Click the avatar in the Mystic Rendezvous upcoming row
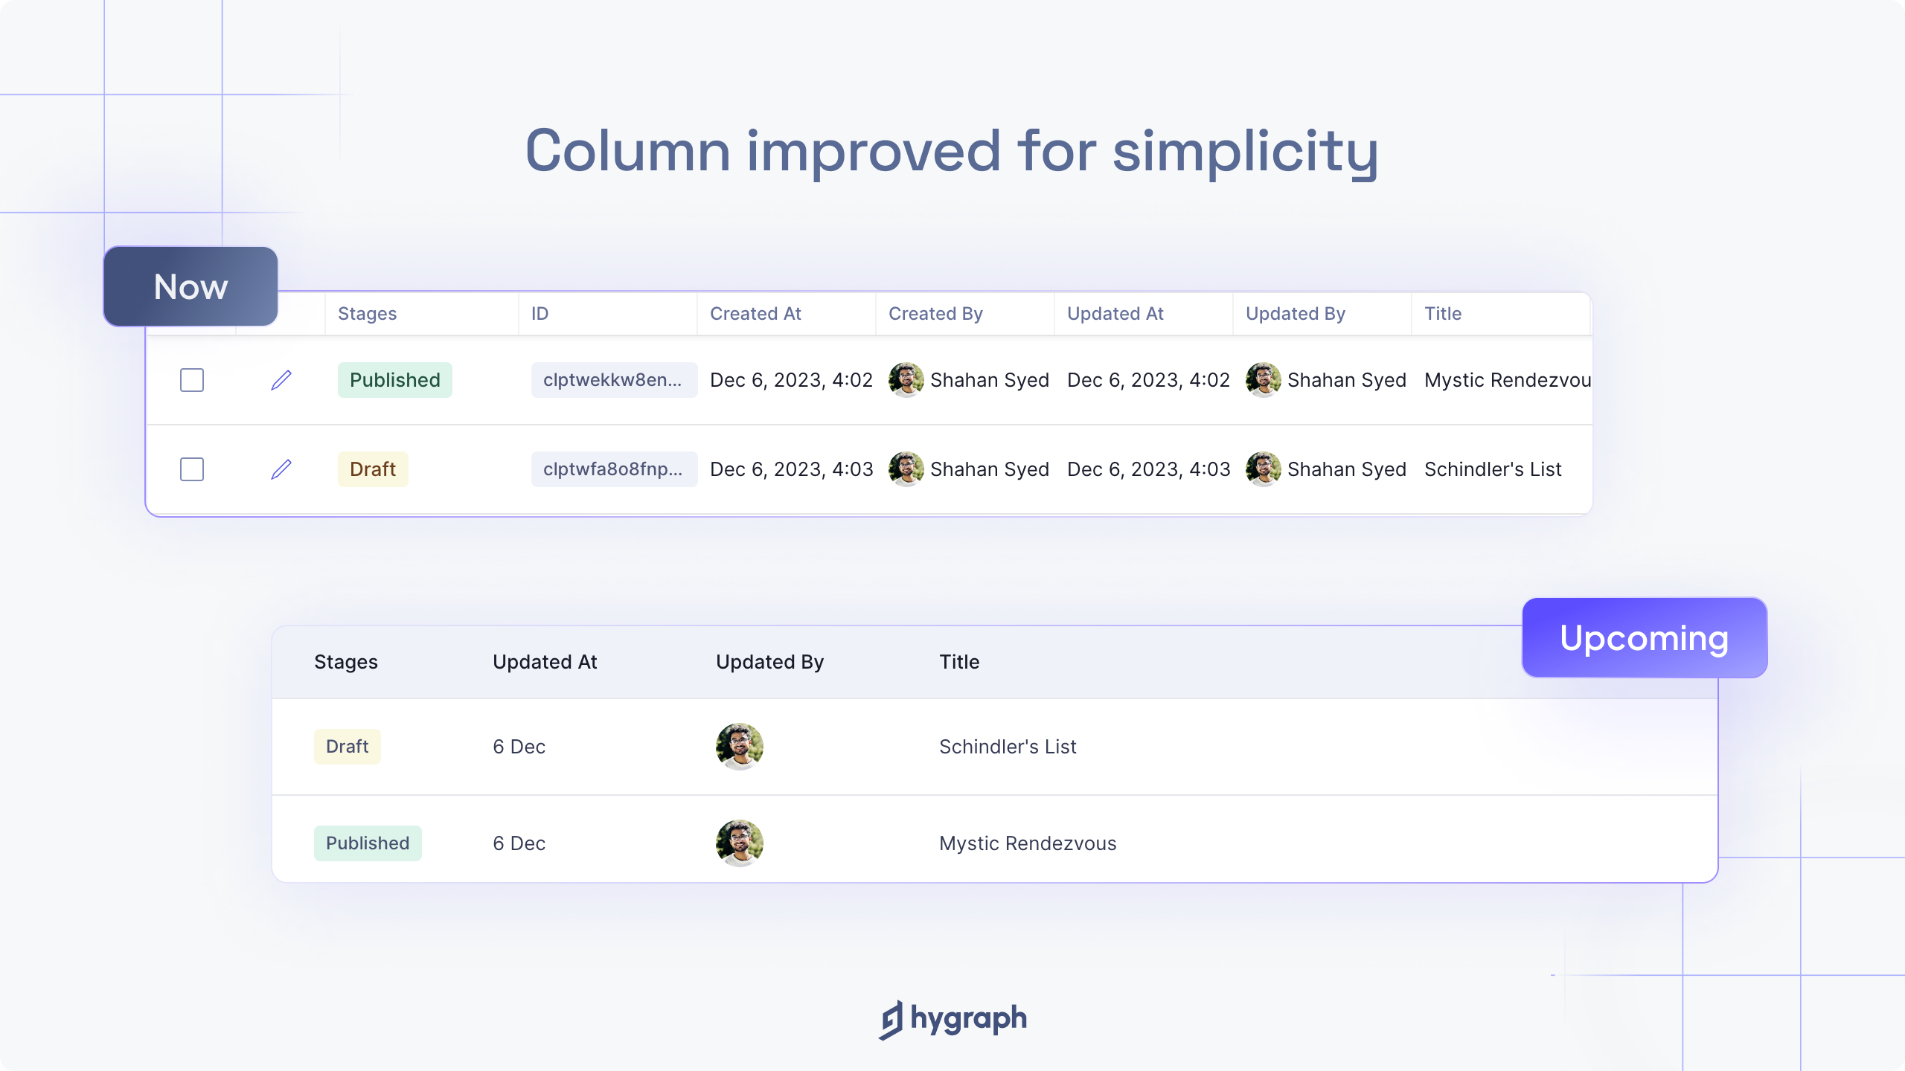This screenshot has height=1071, width=1905. tap(740, 843)
